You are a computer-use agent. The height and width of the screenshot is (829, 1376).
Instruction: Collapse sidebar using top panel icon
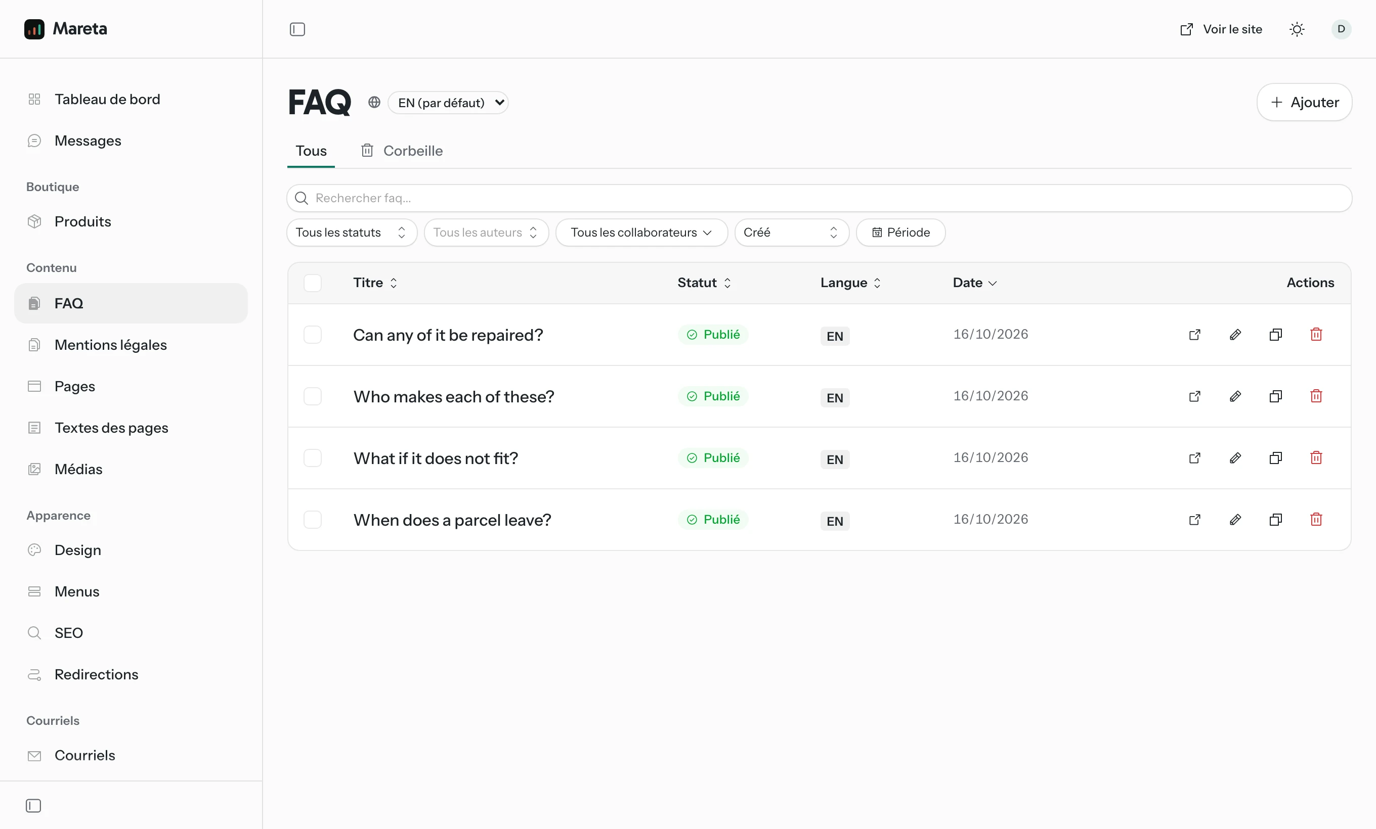(297, 29)
